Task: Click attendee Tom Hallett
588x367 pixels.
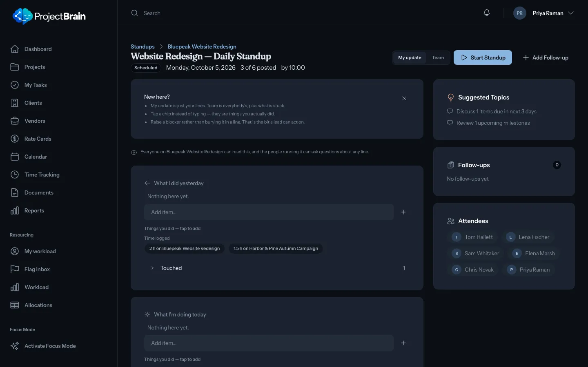Action: tap(473, 237)
